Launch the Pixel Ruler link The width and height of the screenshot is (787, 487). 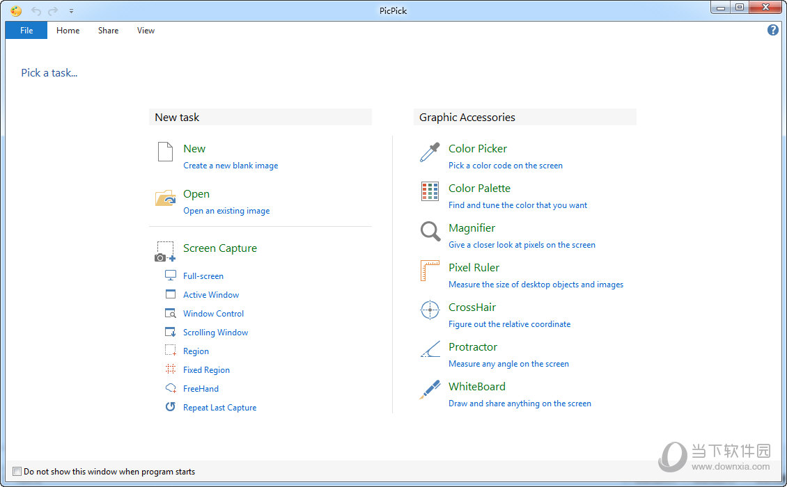[474, 267]
